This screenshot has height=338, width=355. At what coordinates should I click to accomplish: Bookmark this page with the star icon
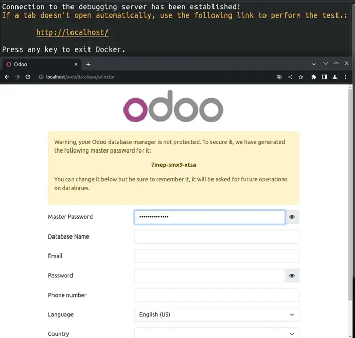click(301, 77)
